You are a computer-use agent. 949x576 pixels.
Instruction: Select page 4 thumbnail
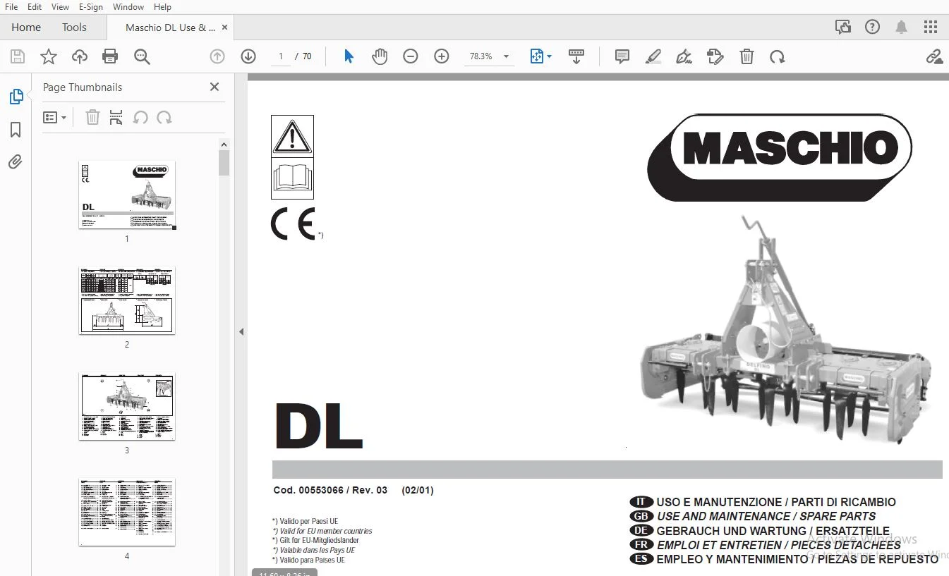pyautogui.click(x=127, y=513)
